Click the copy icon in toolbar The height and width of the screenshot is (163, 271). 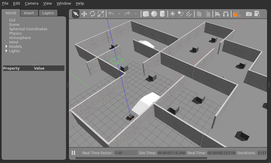click(199, 14)
